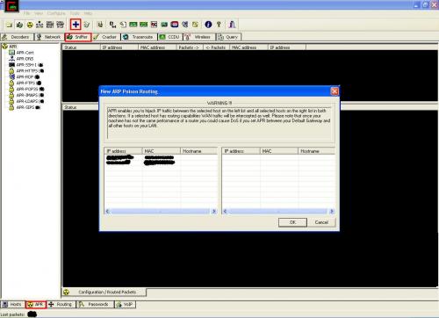Image resolution: width=439 pixels, height=318 pixels.
Task: Toggle the Start/Stop Sniffer toolbar icon
Action: click(19, 25)
